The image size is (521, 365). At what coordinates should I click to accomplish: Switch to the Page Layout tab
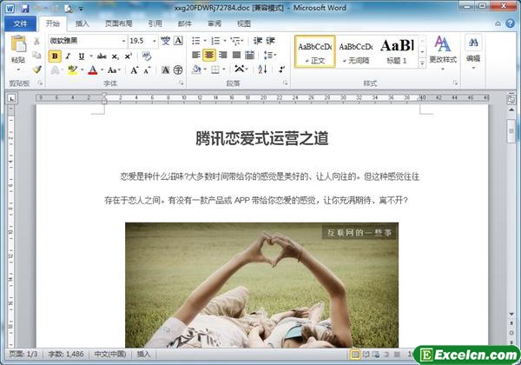(x=119, y=23)
